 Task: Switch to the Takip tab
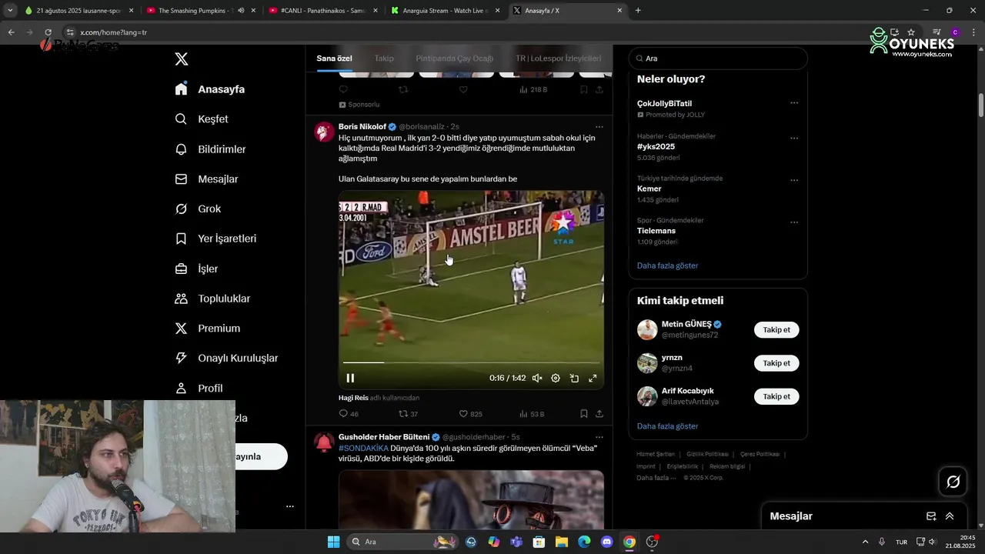click(x=384, y=58)
